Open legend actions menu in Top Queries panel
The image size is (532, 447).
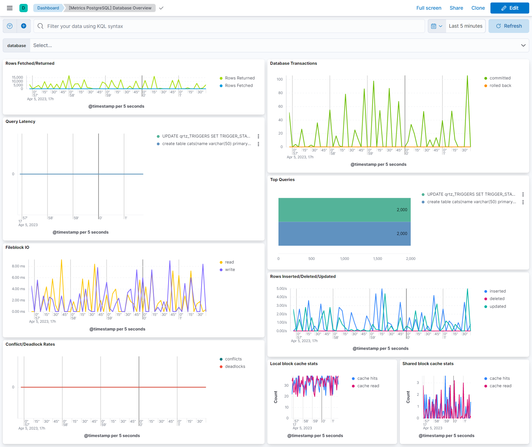pyautogui.click(x=523, y=194)
